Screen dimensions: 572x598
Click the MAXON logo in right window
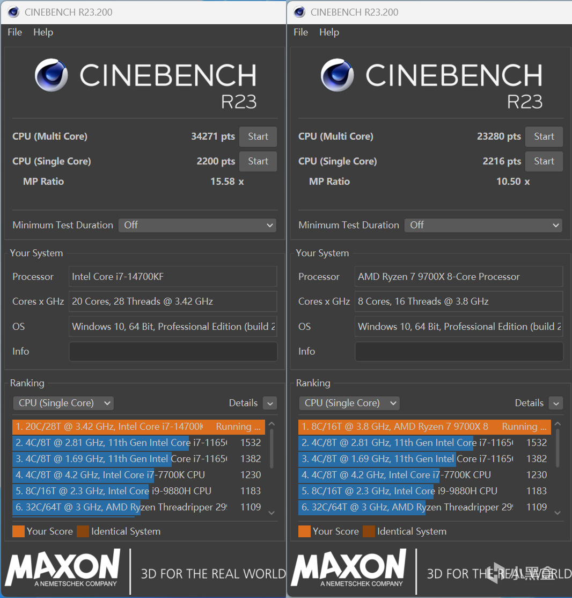pyautogui.click(x=349, y=568)
